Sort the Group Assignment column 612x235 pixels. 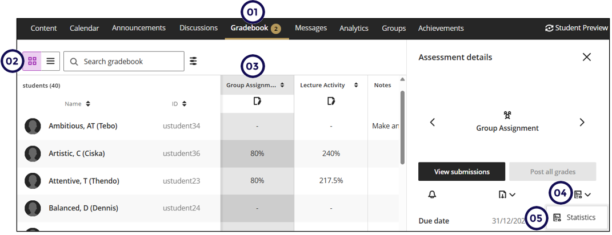(282, 85)
